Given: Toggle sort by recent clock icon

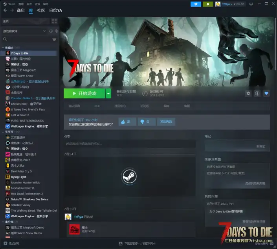Looking at the screenshot, I should click(51, 31).
